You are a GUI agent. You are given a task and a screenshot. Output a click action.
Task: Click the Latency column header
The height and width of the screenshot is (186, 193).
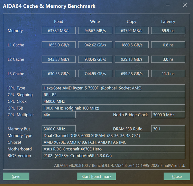[x=168, y=22]
